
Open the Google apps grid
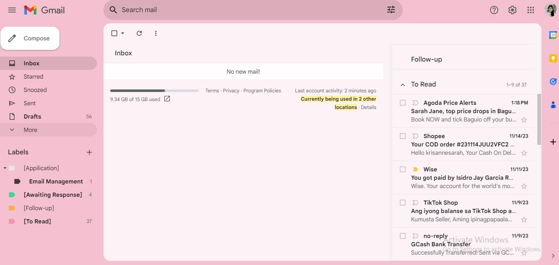[x=531, y=10]
